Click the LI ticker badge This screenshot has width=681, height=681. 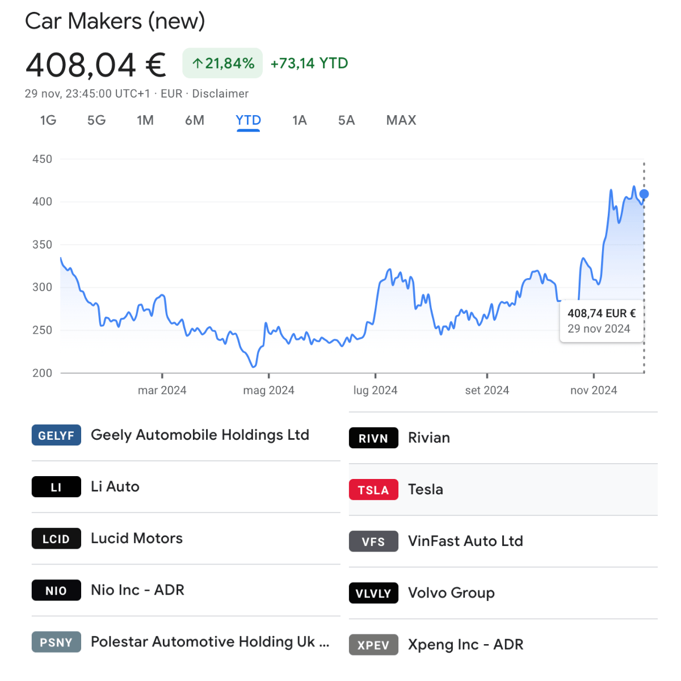56,487
